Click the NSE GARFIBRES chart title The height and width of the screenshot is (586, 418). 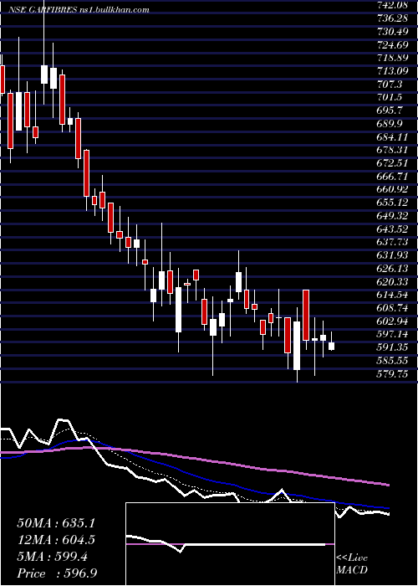(x=79, y=10)
